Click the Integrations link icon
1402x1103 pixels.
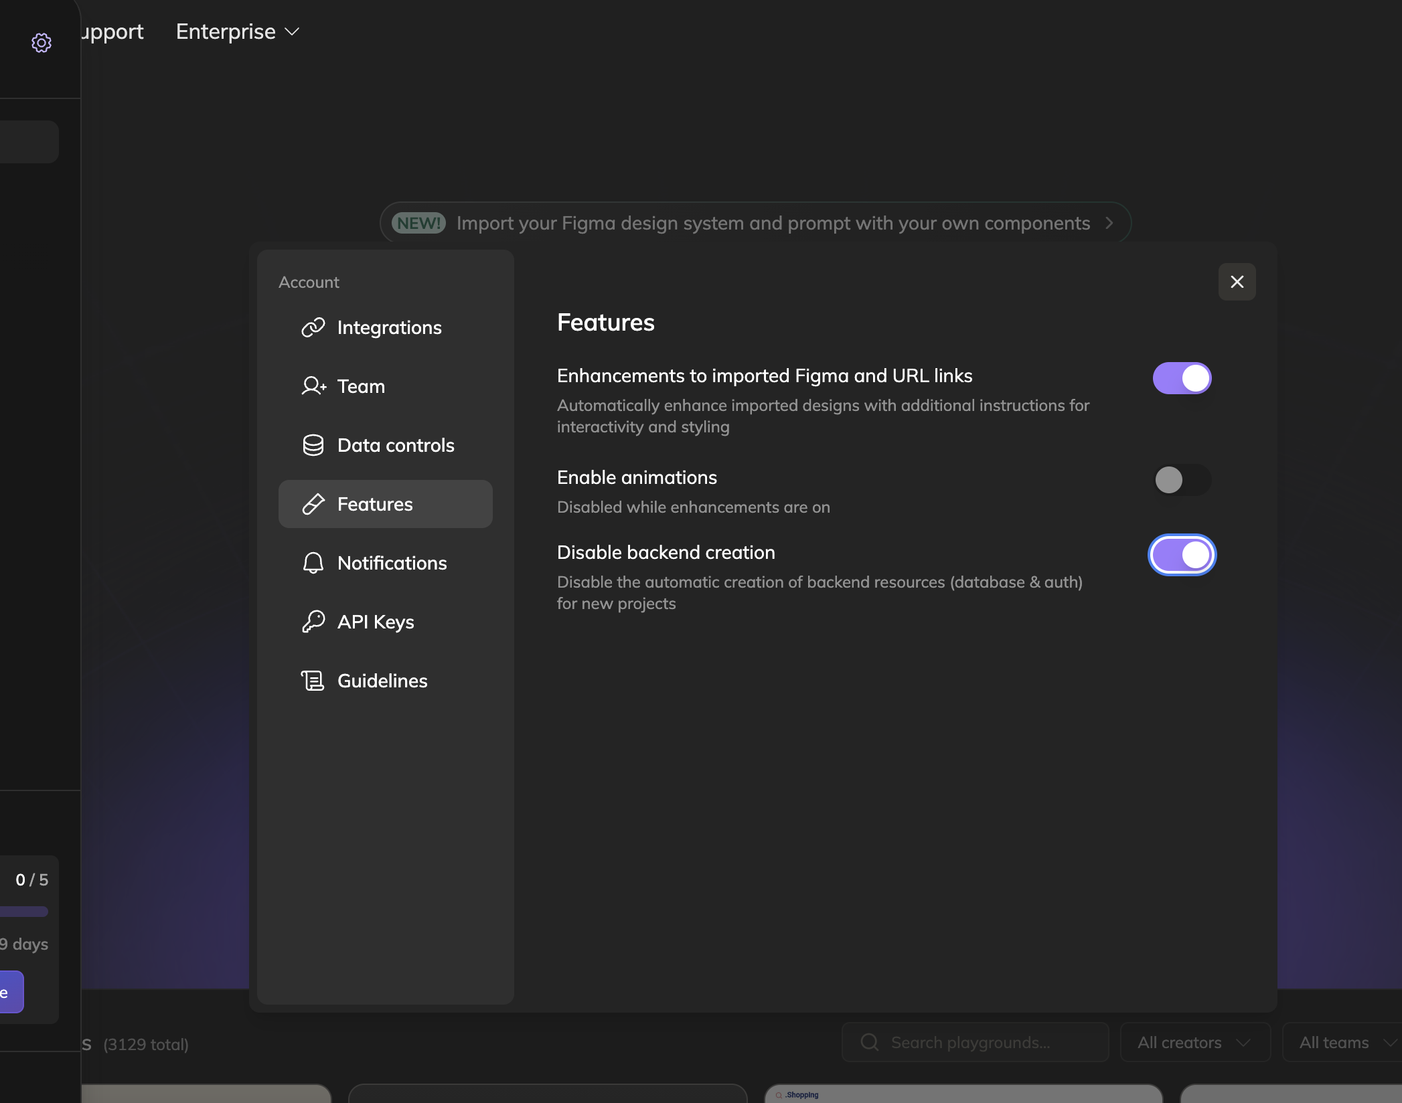coord(313,327)
